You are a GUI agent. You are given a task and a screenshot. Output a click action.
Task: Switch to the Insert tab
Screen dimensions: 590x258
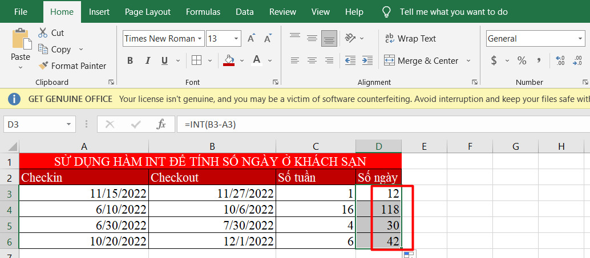[99, 12]
